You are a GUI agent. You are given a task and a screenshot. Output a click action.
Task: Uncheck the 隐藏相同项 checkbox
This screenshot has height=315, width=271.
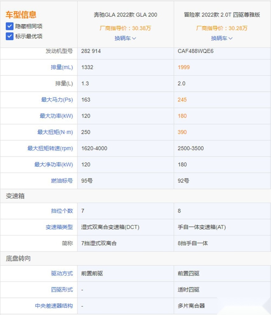(x=10, y=26)
